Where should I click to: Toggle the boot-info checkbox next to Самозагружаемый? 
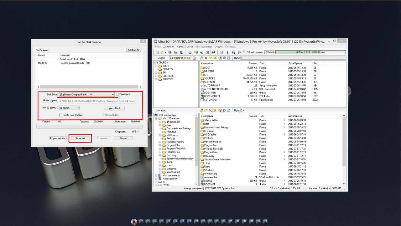click(x=194, y=58)
